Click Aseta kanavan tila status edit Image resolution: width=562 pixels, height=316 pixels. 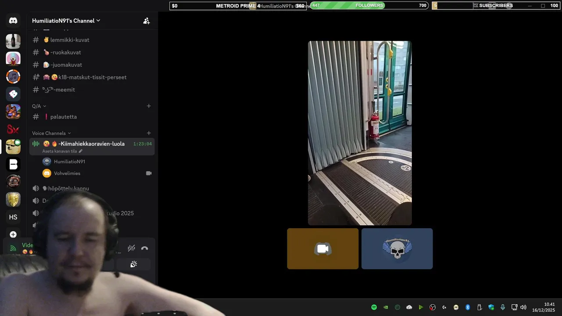(62, 151)
